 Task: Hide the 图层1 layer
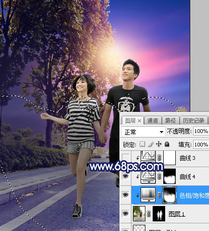[x=126, y=214]
